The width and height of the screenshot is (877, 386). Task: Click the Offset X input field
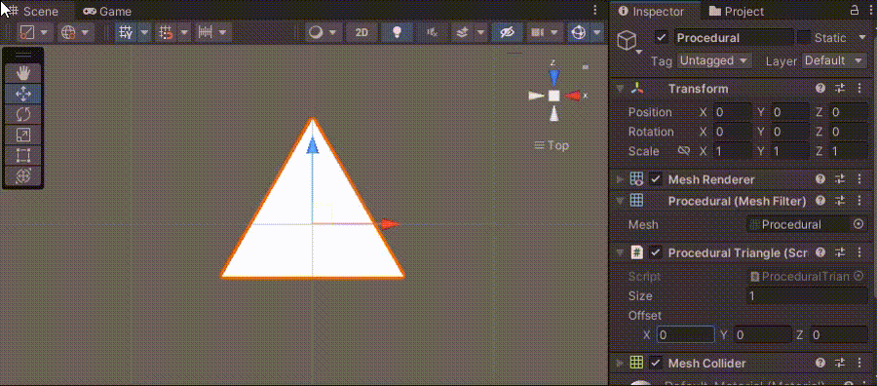[686, 335]
